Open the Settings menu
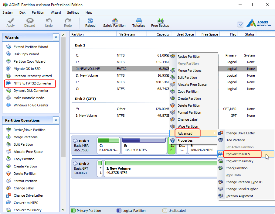The width and height of the screenshot is (275, 214). pyautogui.click(x=73, y=12)
